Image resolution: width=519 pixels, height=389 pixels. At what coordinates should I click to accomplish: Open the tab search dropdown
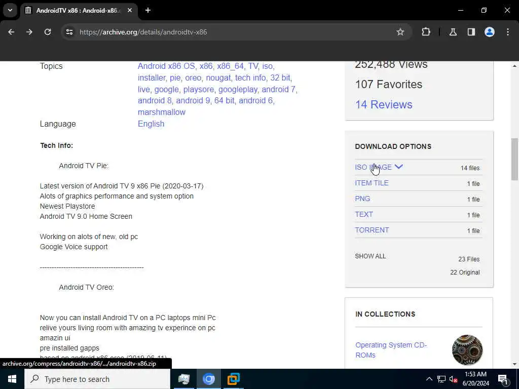coord(10,10)
